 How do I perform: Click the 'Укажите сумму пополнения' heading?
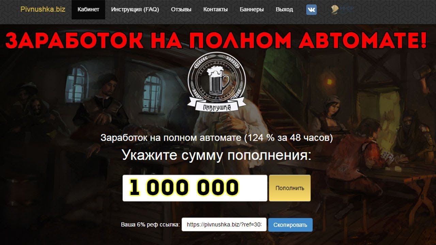[217, 156]
